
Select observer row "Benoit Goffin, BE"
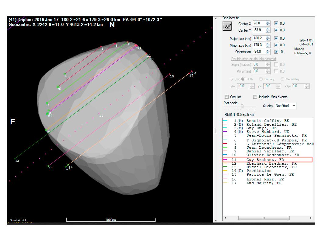(268, 121)
